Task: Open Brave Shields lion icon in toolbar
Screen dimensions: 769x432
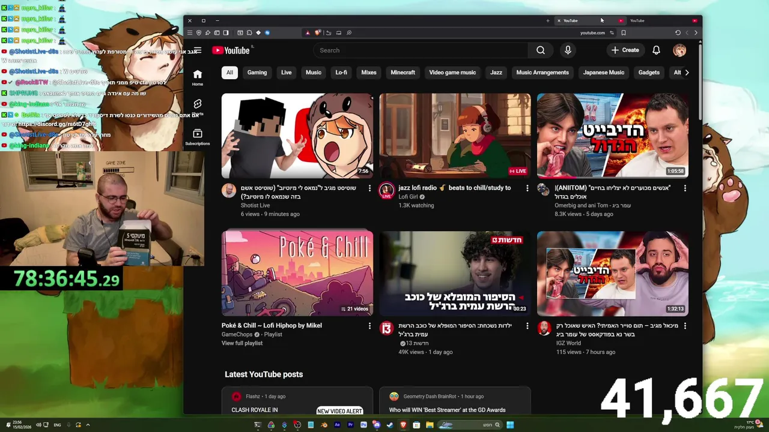Action: [318, 32]
